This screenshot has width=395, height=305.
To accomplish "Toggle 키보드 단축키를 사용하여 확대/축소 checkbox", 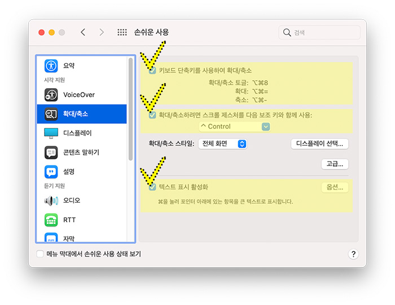I will point(152,71).
